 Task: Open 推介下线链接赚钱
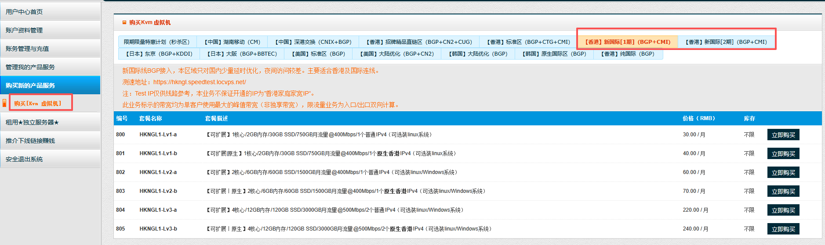[x=50, y=140]
